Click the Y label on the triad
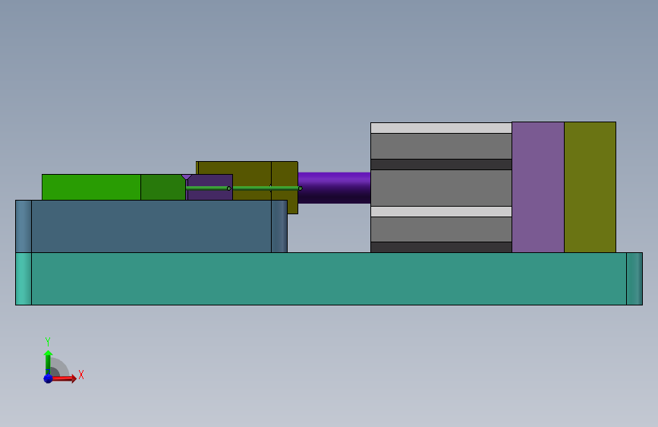Image resolution: width=658 pixels, height=427 pixels. click(x=48, y=341)
